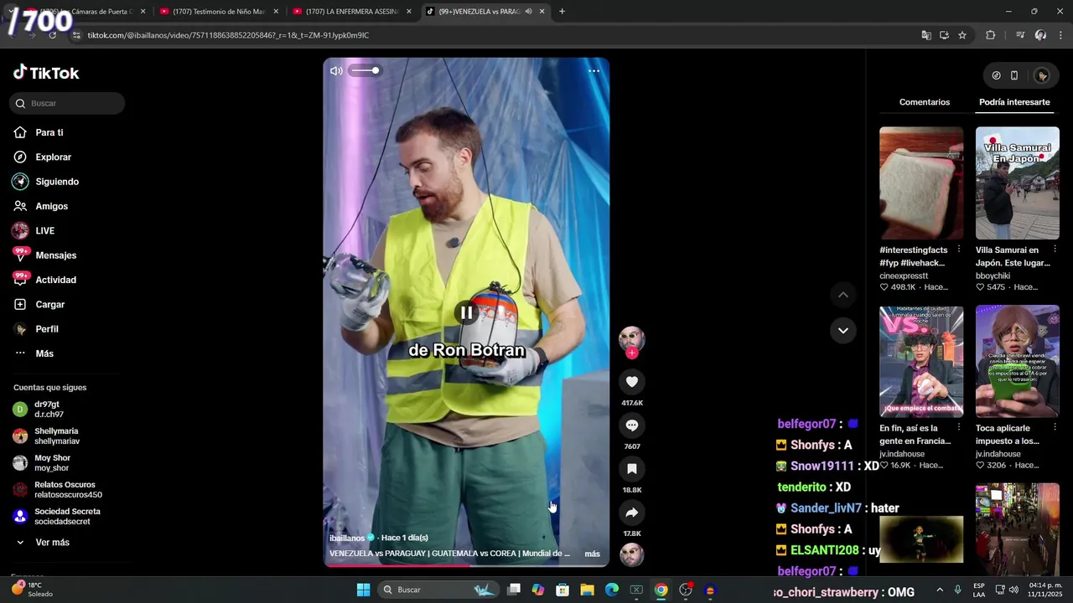Seek on the video progress bar
The width and height of the screenshot is (1073, 603).
coord(466,565)
